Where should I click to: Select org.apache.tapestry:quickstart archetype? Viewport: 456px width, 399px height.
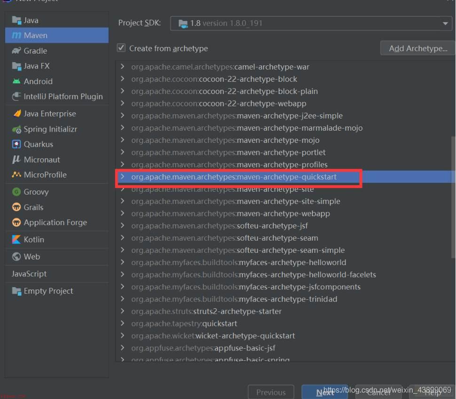tap(184, 323)
